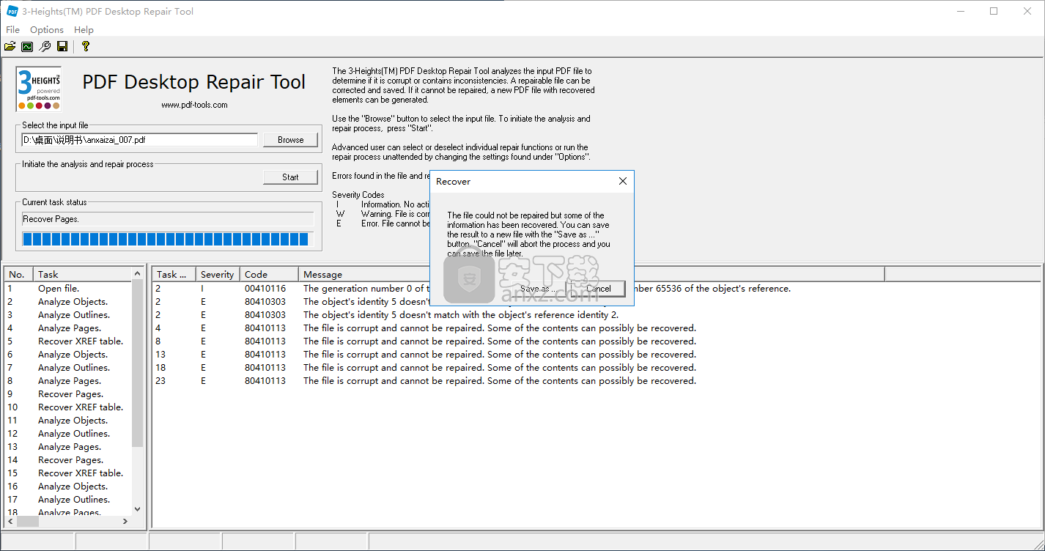The height and width of the screenshot is (551, 1045).
Task: Click task list horizontal scroll left arrow
Action: coord(11,521)
